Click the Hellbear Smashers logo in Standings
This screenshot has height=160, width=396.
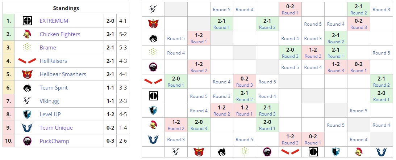pos(27,74)
